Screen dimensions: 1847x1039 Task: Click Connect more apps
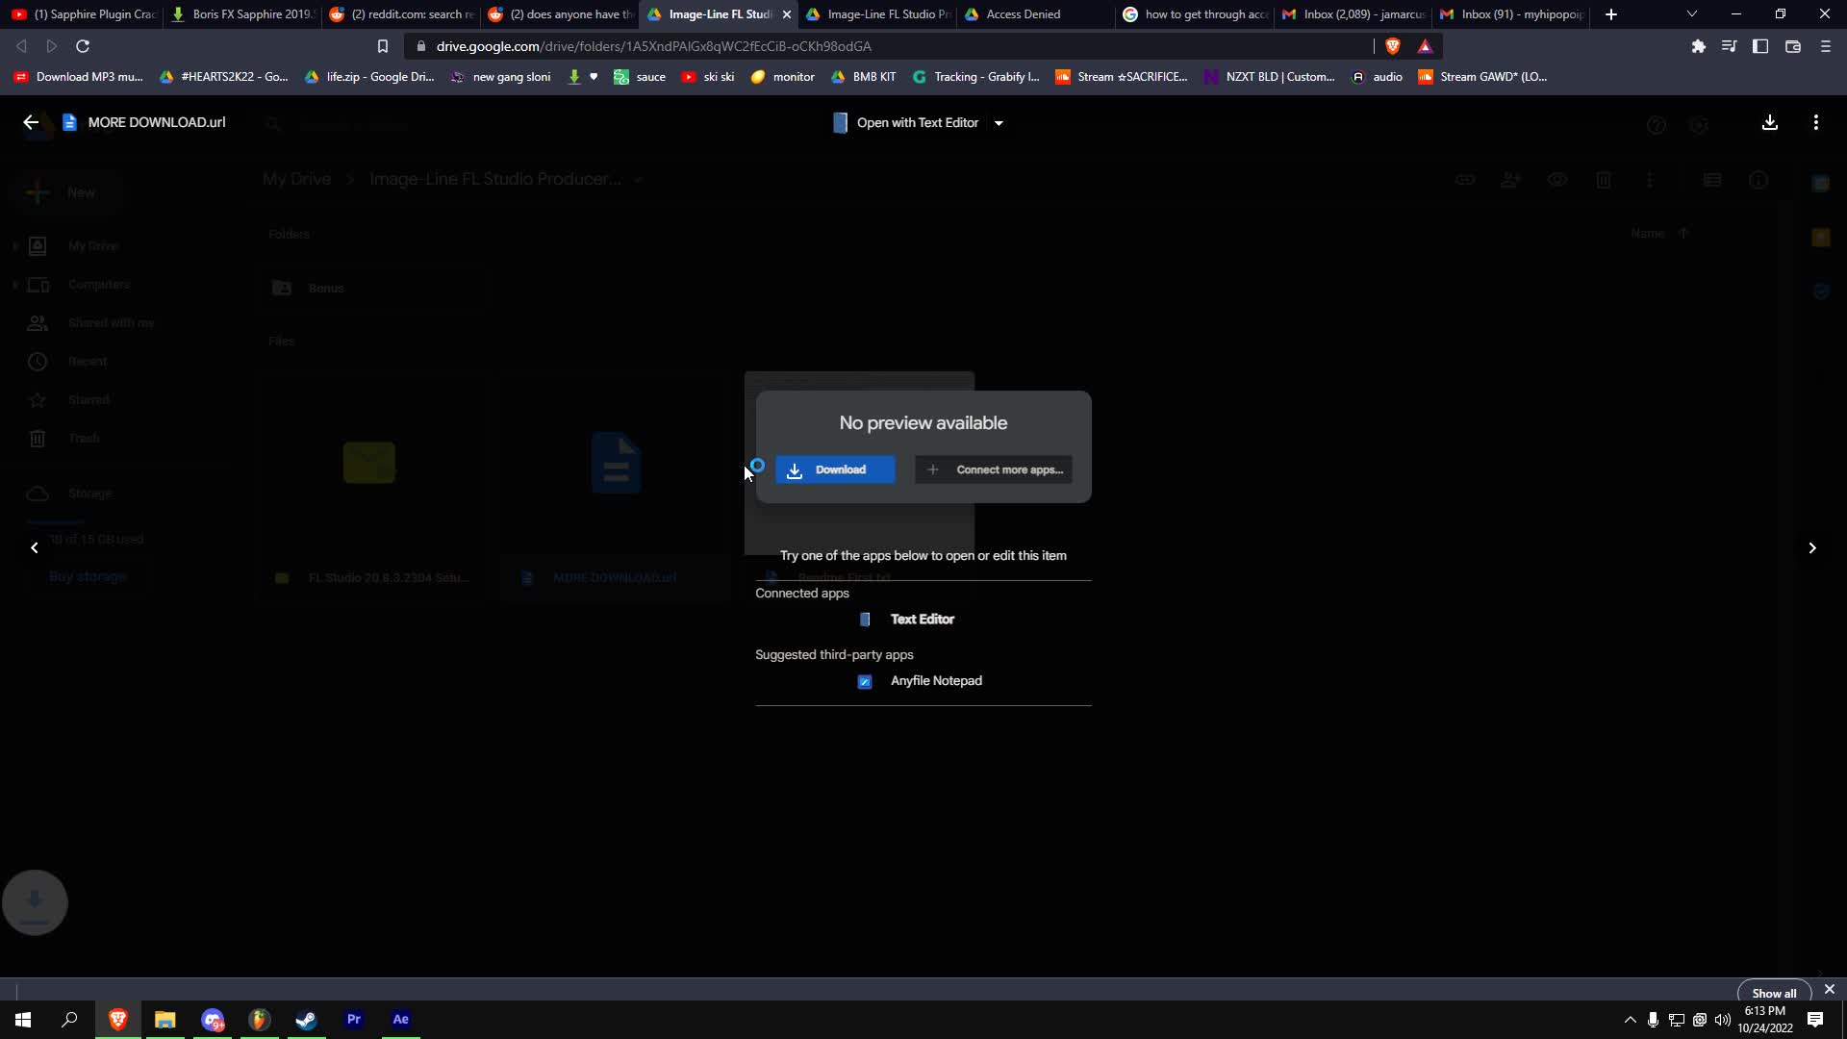[993, 469]
